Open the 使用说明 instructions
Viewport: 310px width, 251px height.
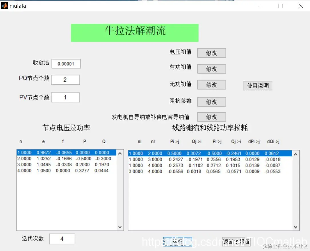[x=257, y=85]
